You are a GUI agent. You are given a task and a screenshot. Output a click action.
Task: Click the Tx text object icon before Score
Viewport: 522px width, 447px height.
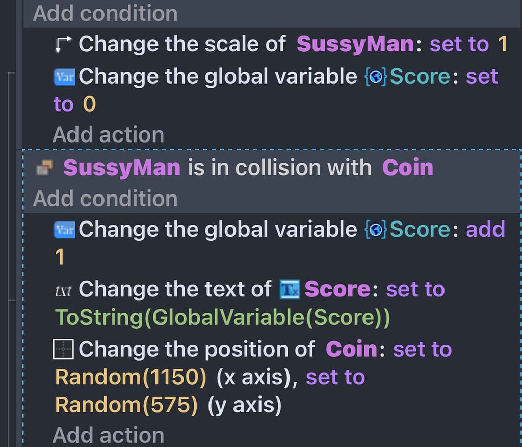pos(291,289)
